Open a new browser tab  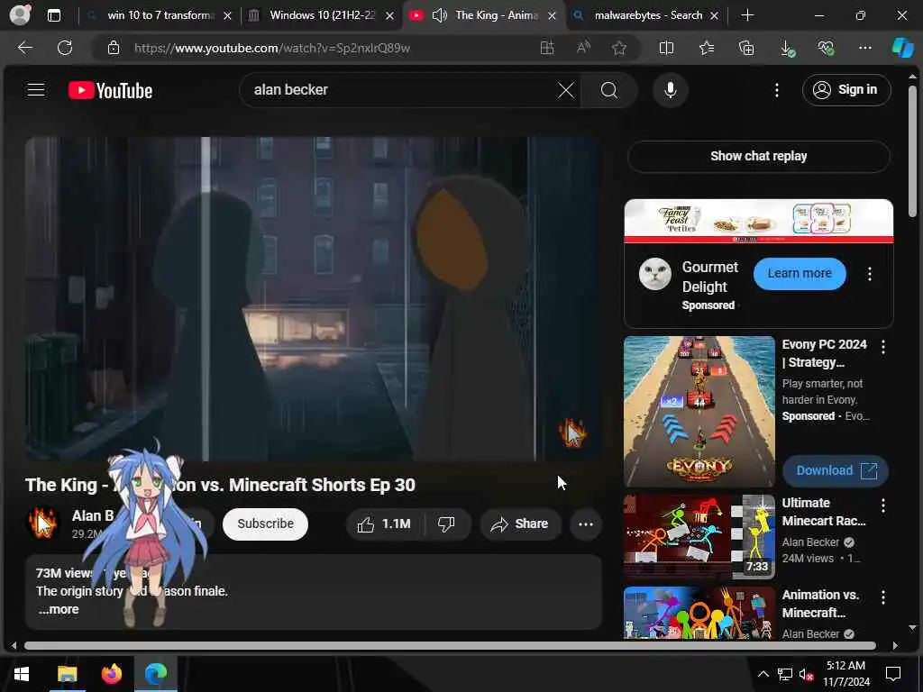747,15
